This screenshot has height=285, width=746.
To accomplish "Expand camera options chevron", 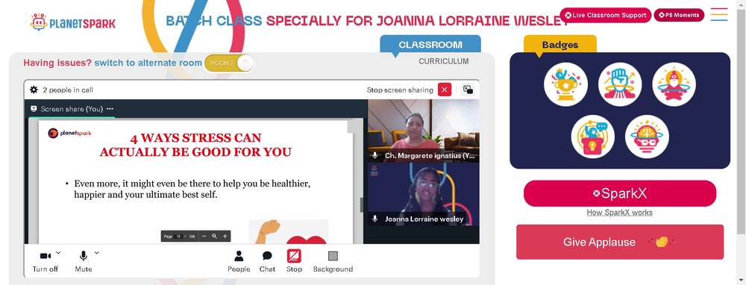I will point(58,253).
